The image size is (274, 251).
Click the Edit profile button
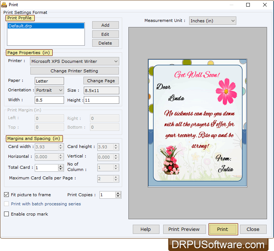coord(105,34)
